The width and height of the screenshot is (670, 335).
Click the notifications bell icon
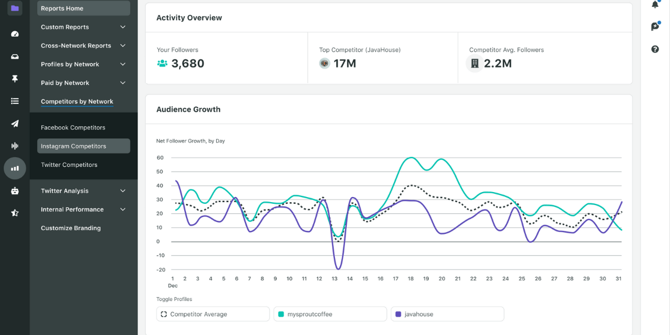(655, 4)
